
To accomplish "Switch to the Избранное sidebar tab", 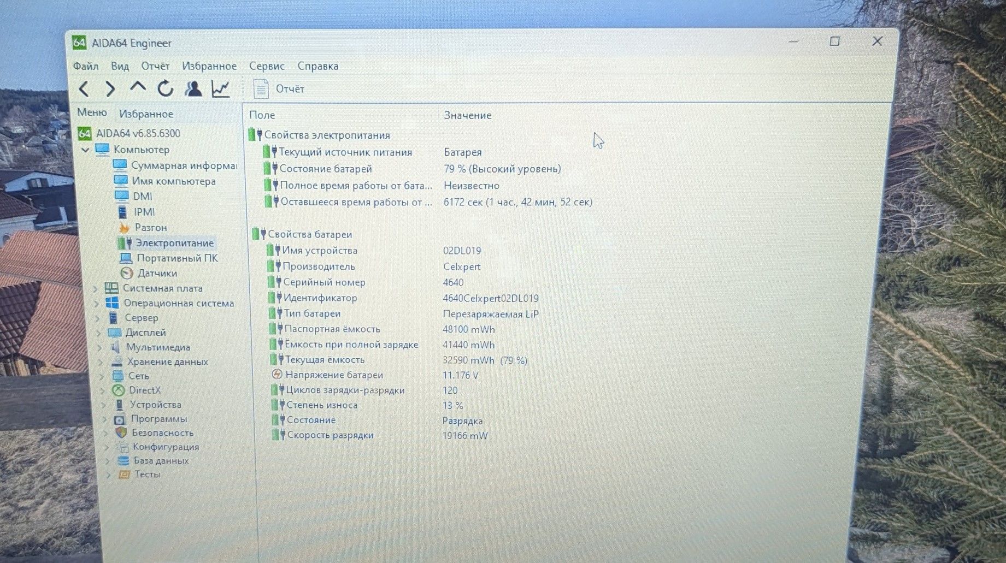I will tap(146, 114).
